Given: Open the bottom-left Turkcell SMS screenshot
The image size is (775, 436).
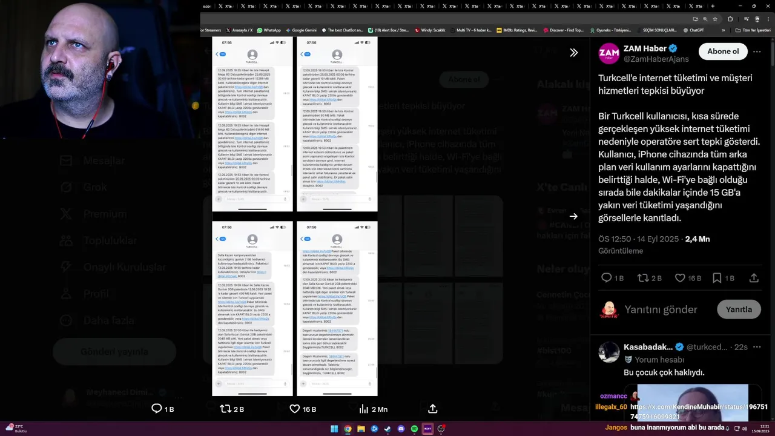Looking at the screenshot, I should [252, 309].
